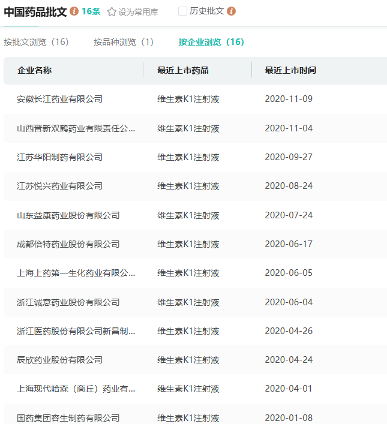Click date 2020-08-24

coord(289,186)
